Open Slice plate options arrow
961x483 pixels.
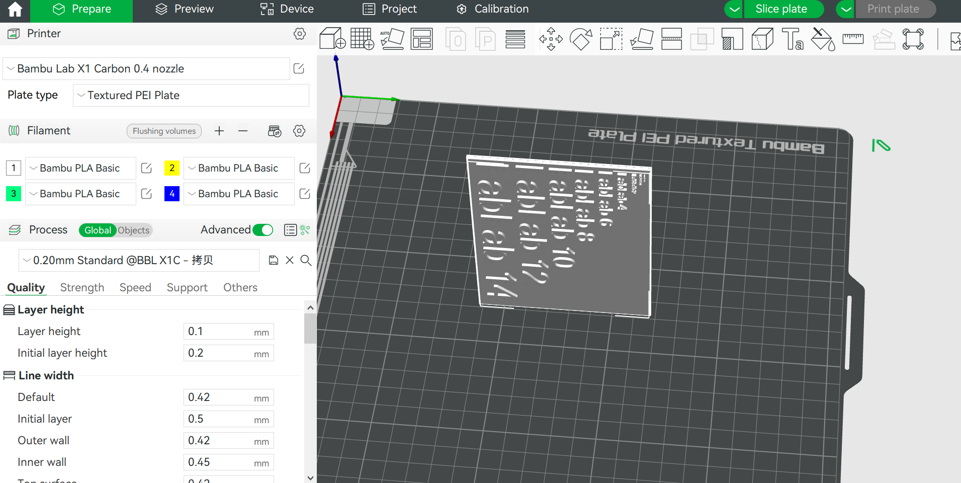coord(734,9)
